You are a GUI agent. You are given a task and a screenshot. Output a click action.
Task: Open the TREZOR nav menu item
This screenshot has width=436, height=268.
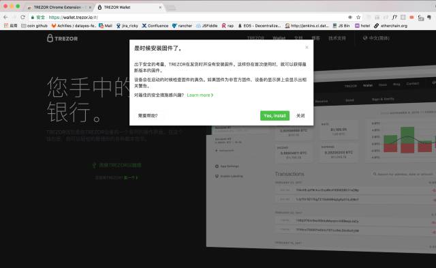tap(256, 38)
